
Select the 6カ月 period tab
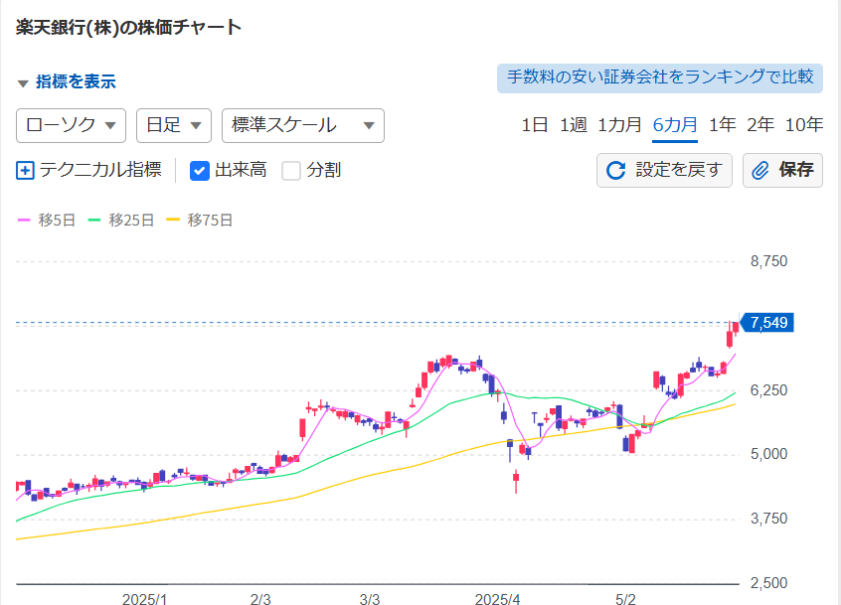click(675, 125)
